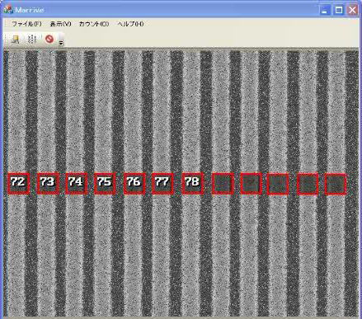Select the red box labeled 76
Viewport: 362px width, 319px height.
pos(134,184)
